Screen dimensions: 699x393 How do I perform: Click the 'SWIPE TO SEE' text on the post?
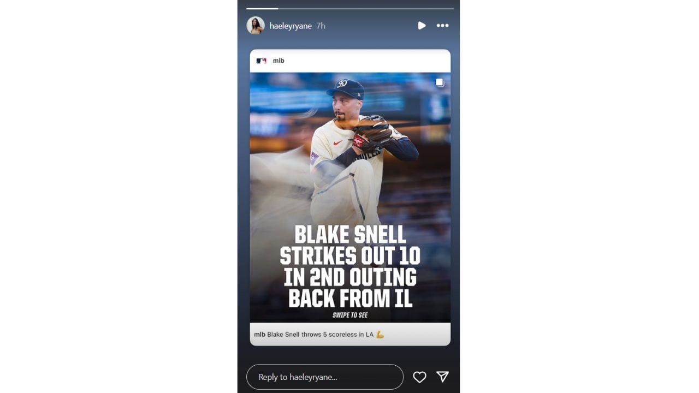click(x=350, y=315)
